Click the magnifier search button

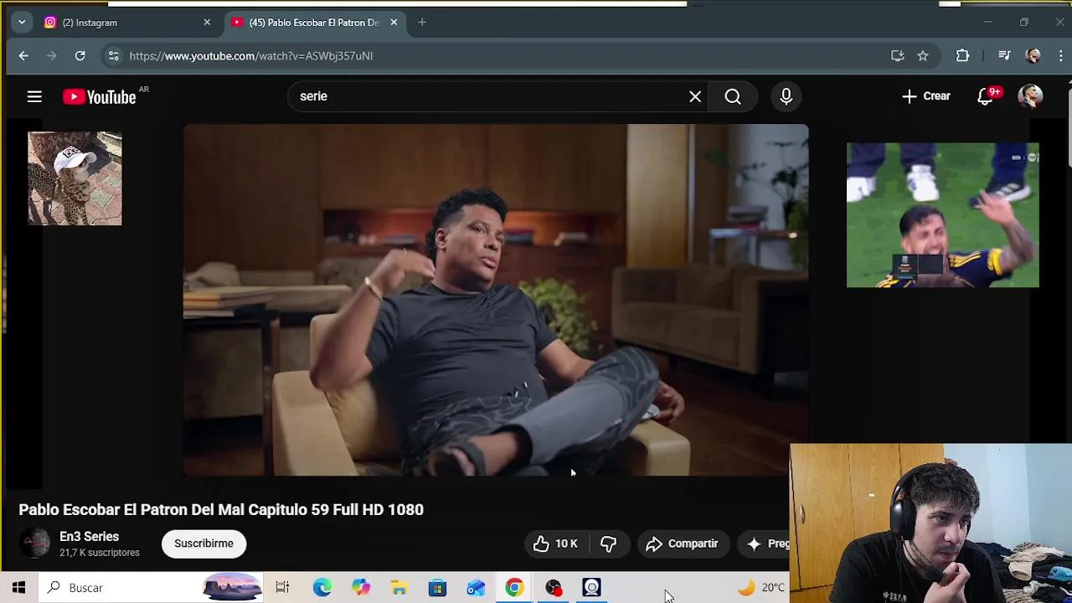[733, 96]
